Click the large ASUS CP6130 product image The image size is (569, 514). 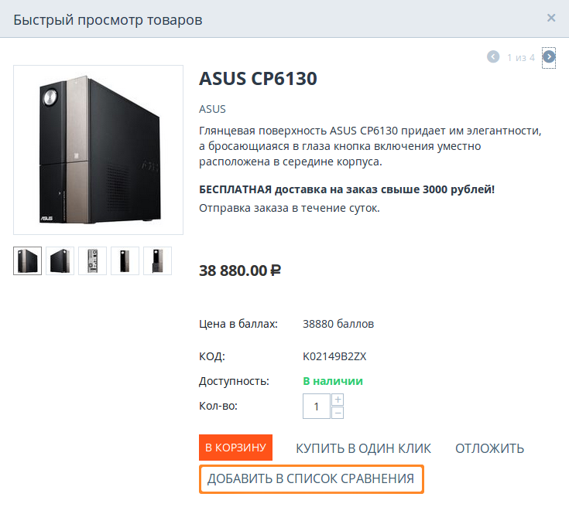[x=98, y=150]
